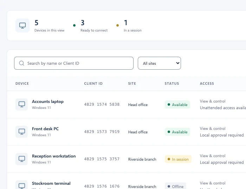Click View & control in Front desk PC row

tap(213, 128)
